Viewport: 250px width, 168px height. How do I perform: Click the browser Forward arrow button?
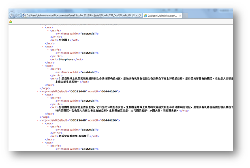click(18, 15)
